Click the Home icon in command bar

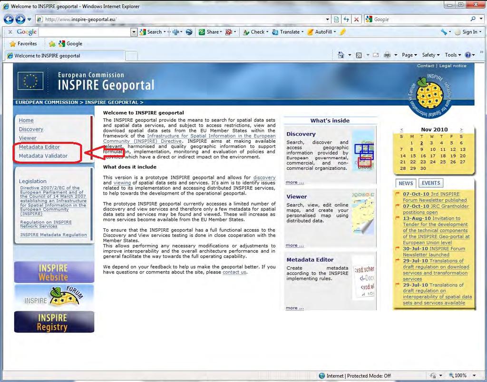(341, 55)
